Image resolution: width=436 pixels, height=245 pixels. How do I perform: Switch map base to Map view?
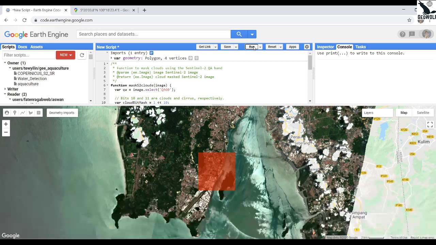pos(404,113)
